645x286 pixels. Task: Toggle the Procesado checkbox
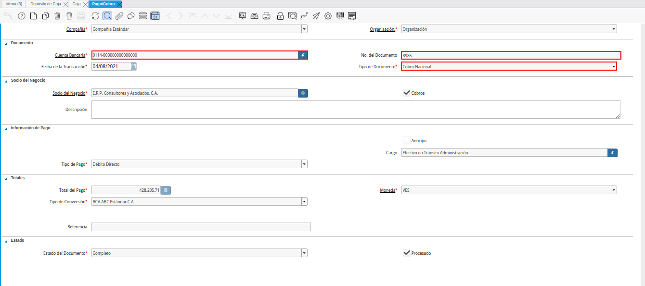point(407,253)
